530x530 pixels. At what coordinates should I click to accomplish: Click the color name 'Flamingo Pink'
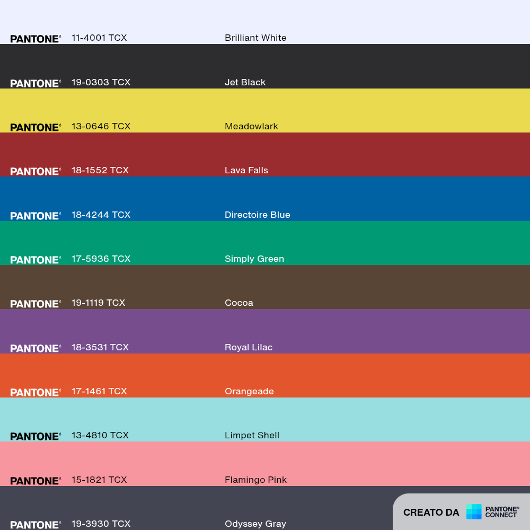pyautogui.click(x=256, y=480)
